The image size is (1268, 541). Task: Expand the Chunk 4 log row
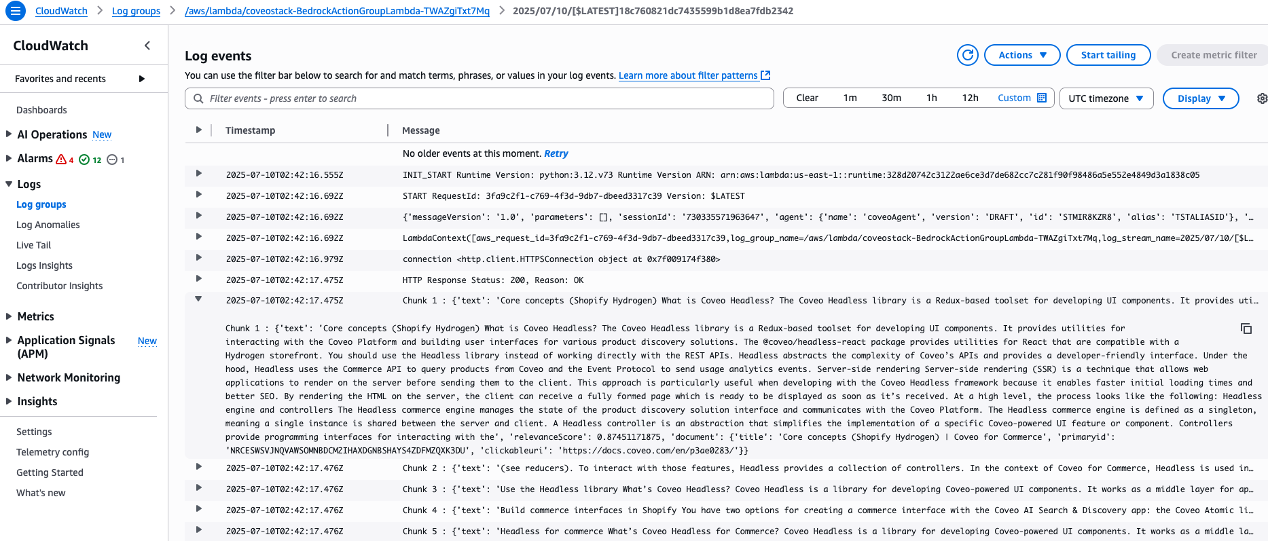(x=198, y=508)
